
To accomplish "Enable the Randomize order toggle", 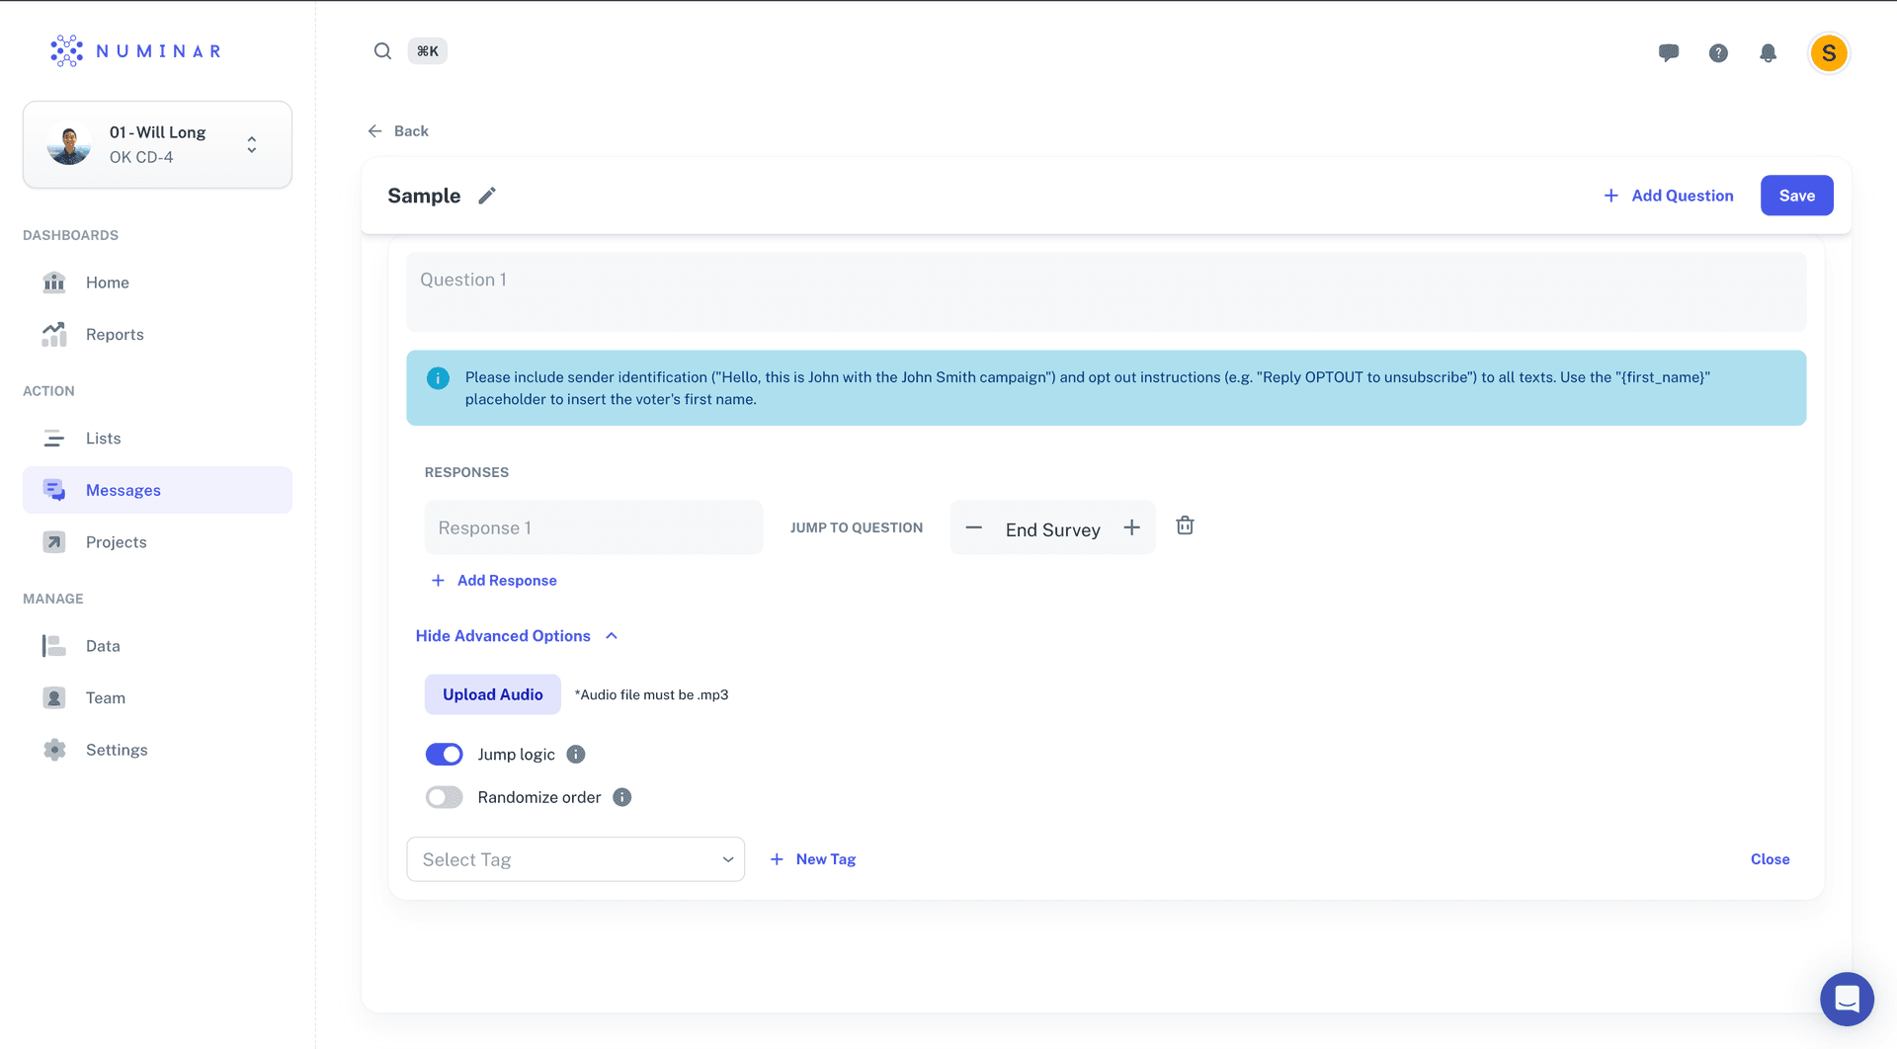I will point(444,797).
